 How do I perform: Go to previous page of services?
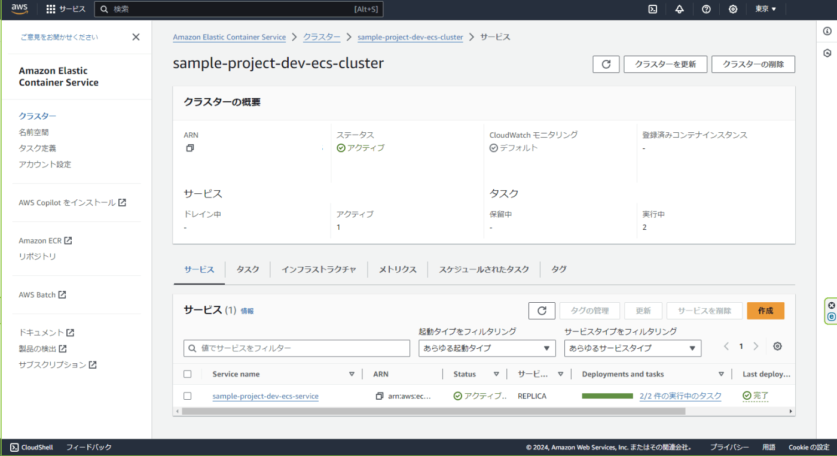726,346
